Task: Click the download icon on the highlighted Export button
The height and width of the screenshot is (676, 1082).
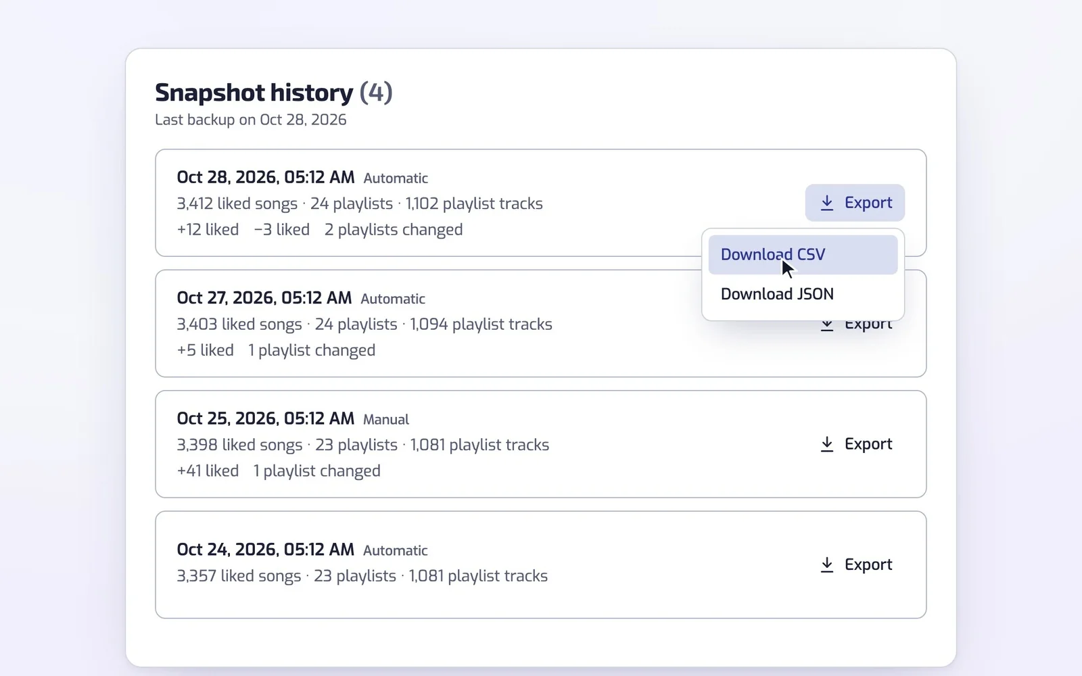Action: point(826,203)
